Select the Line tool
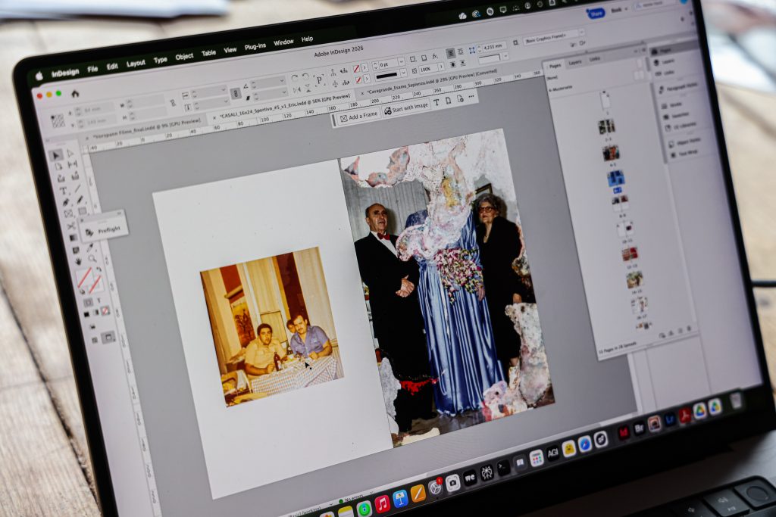 [78, 188]
